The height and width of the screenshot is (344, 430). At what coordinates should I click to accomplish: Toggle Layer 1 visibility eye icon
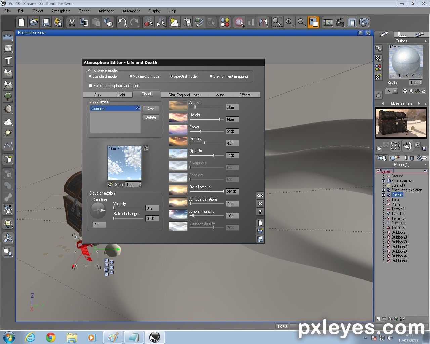(x=425, y=171)
